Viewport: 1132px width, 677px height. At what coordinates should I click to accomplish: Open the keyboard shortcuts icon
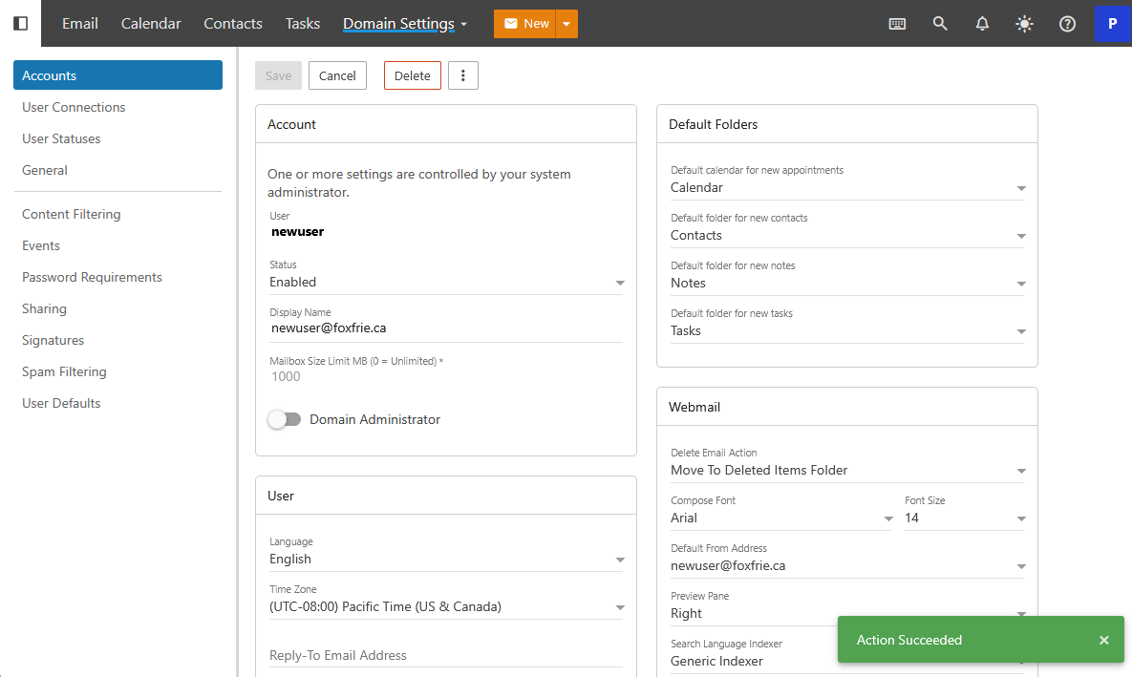(x=897, y=24)
